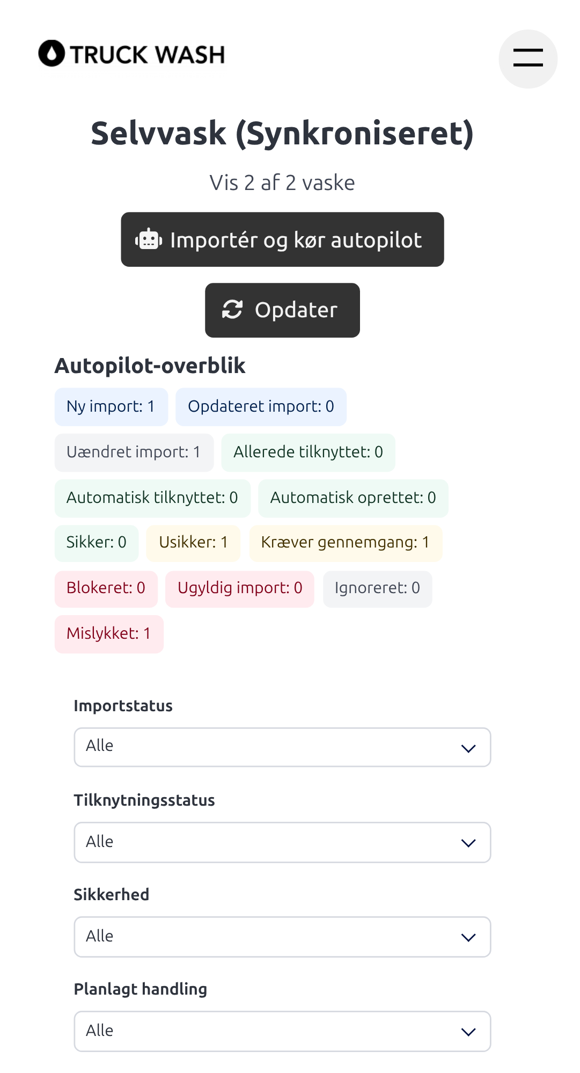Viewport: 580px width, 1073px height.
Task: Open the Importstatus dropdown
Action: click(282, 747)
